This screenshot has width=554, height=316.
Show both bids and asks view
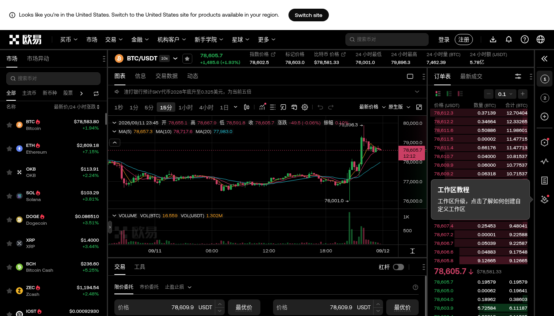click(x=438, y=94)
